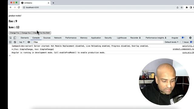Click Change Foo Koo Both button
Screen dimensions: 194x109
tap(41, 33)
